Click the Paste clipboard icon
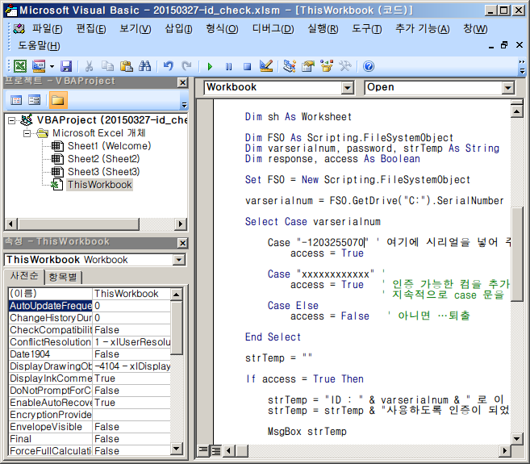This screenshot has height=464, width=530. (x=127, y=66)
